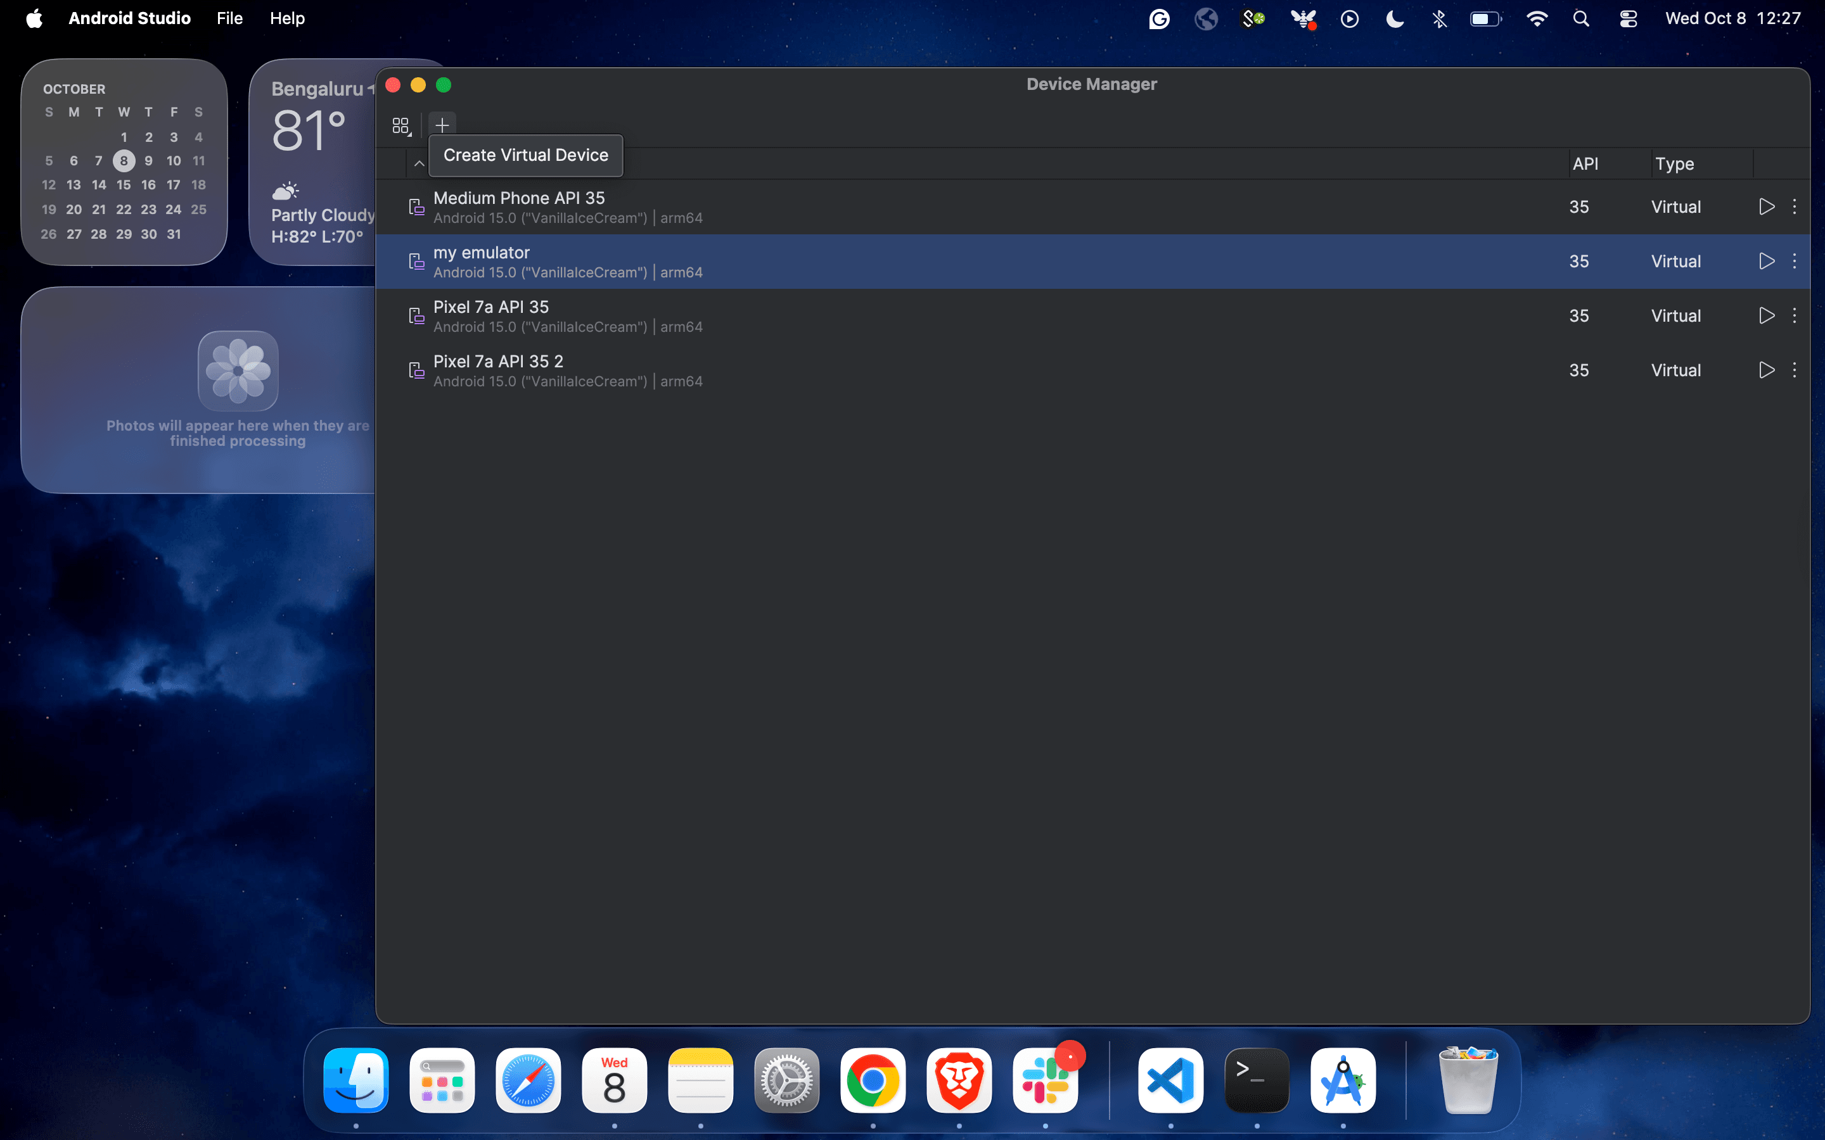This screenshot has width=1825, height=1140.
Task: Toggle Do Not Disturb moon icon
Action: coord(1394,19)
